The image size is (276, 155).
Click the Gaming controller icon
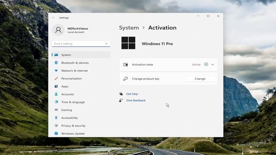(56, 110)
